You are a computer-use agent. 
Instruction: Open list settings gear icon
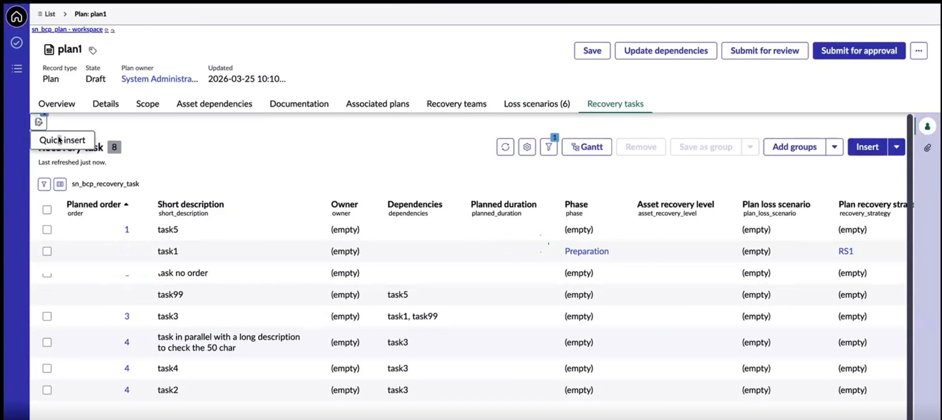(527, 147)
